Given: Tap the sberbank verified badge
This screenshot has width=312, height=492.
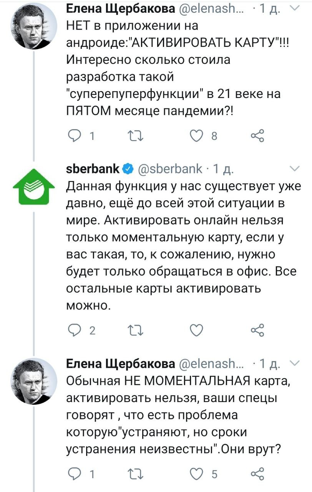Looking at the screenshot, I should coord(128,169).
